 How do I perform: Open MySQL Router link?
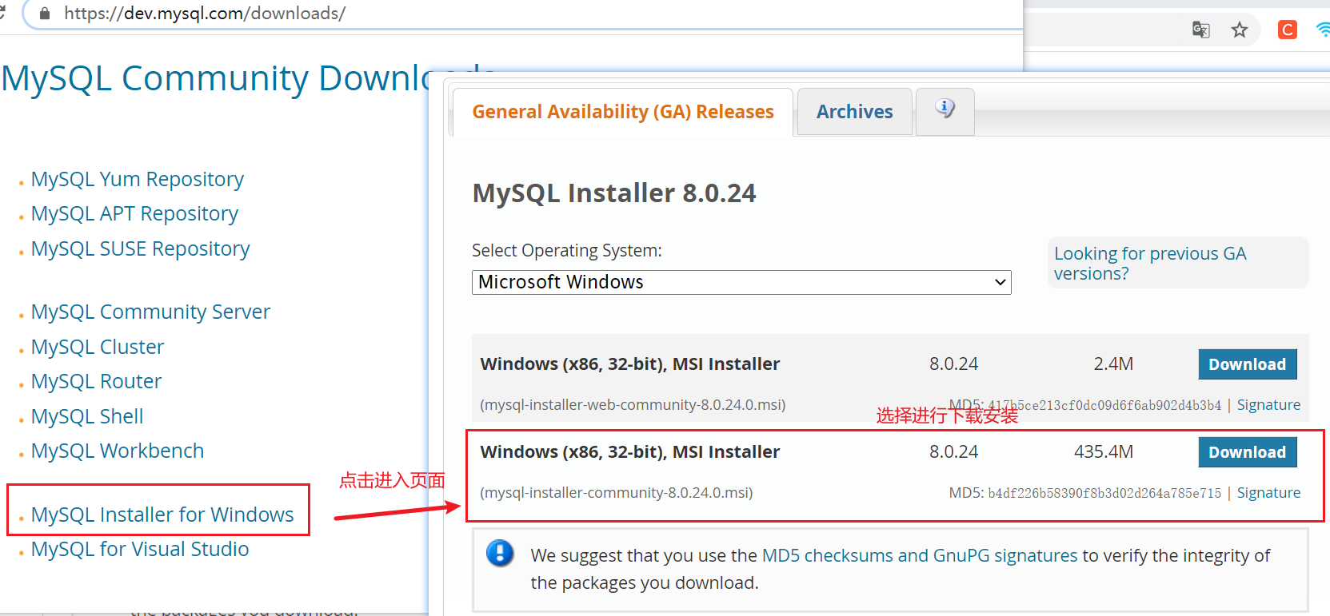click(x=96, y=381)
